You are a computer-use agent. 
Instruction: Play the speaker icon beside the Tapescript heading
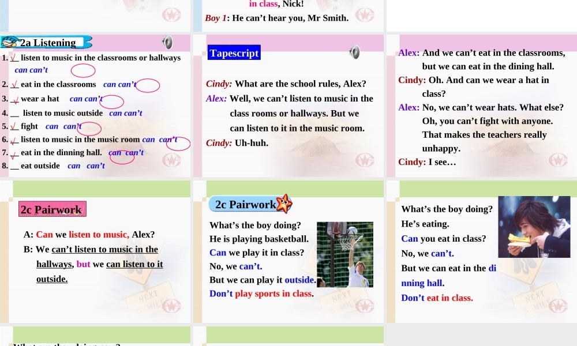click(354, 52)
